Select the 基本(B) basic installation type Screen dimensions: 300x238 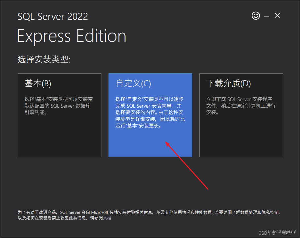(59, 115)
